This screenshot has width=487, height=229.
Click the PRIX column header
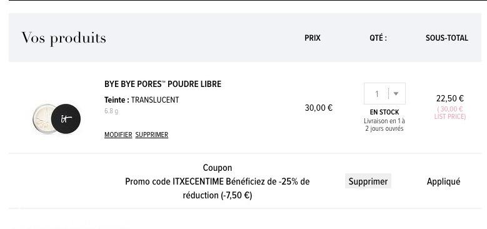pyautogui.click(x=313, y=38)
